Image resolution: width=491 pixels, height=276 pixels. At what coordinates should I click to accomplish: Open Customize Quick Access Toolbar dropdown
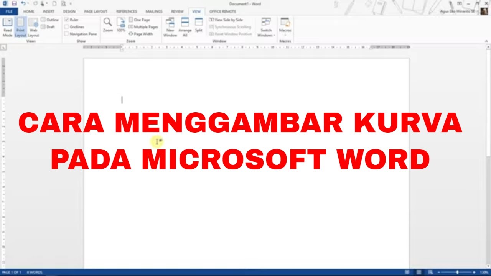(71, 3)
